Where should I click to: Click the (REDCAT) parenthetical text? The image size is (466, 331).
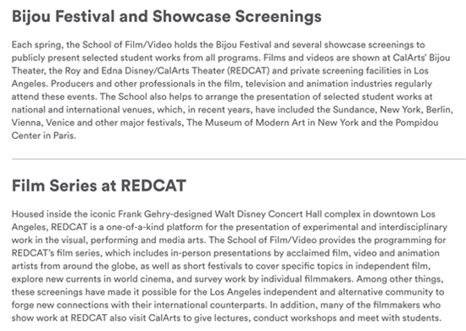pyautogui.click(x=248, y=70)
